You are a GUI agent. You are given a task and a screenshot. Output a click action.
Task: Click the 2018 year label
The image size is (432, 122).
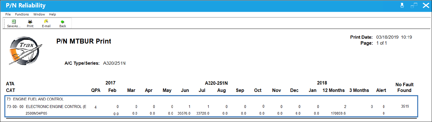click(x=322, y=83)
